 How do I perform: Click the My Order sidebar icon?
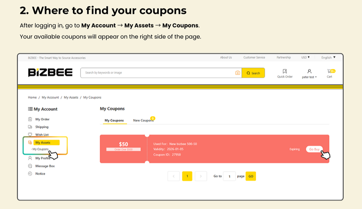[30, 119]
